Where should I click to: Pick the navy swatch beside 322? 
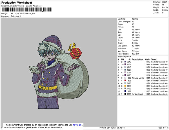125,91
